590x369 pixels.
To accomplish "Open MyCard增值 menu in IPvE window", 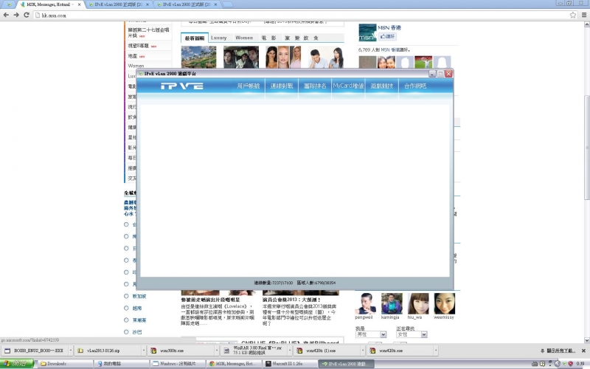I will (x=348, y=86).
